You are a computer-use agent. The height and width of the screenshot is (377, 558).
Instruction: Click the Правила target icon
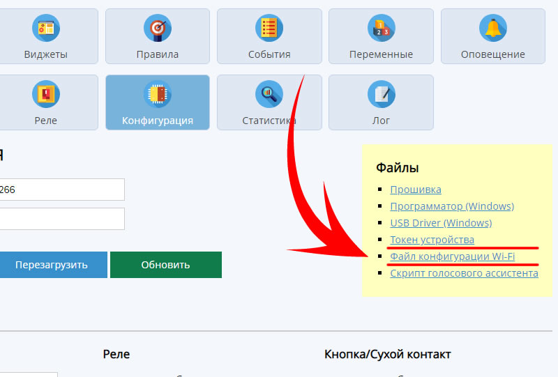(158, 28)
